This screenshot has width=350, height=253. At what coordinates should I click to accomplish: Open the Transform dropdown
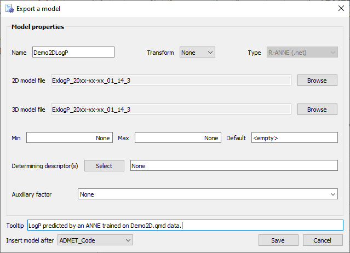pyautogui.click(x=197, y=52)
